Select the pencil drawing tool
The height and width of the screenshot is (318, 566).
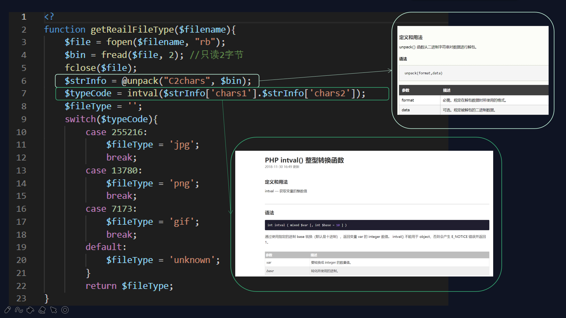pyautogui.click(x=8, y=310)
